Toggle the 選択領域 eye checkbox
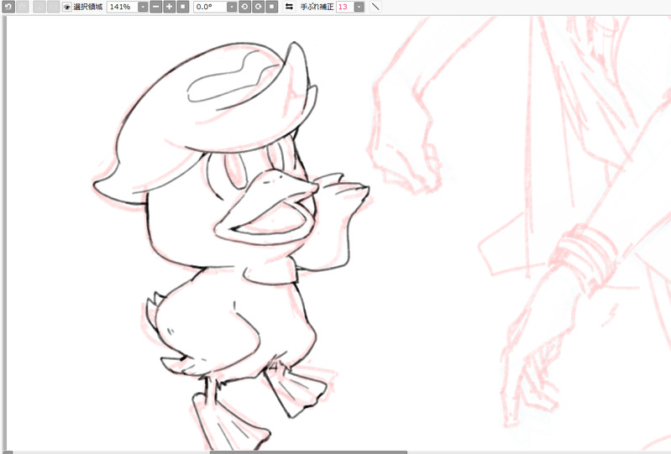 click(x=66, y=7)
